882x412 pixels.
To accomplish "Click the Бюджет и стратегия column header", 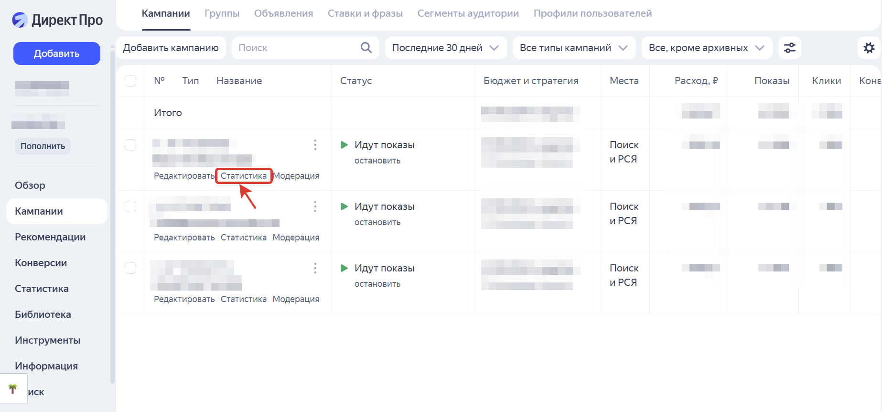I will click(531, 81).
